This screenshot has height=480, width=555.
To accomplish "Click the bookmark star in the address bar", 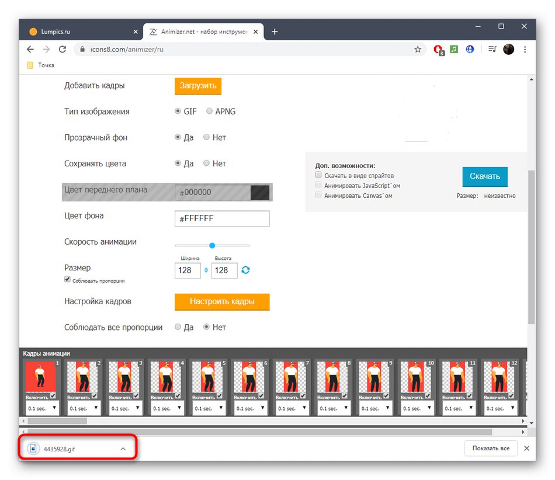I will [x=418, y=50].
